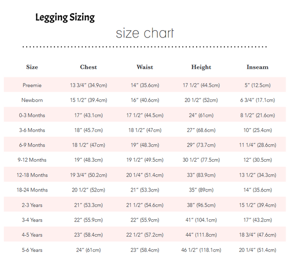
Task: Click the Legging Sizing title
Action: [x=65, y=18]
